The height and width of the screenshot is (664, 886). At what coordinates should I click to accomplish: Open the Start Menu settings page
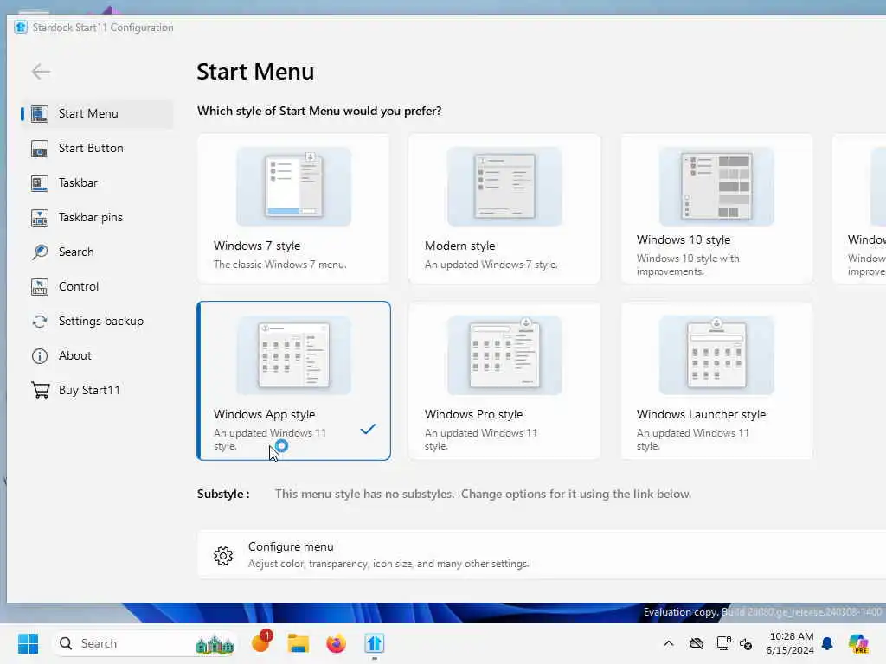click(x=97, y=113)
